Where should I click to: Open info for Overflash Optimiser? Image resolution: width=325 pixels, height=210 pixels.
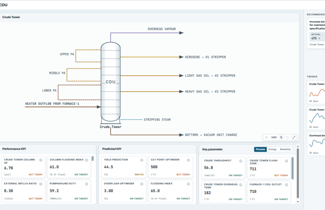click(x=142, y=184)
